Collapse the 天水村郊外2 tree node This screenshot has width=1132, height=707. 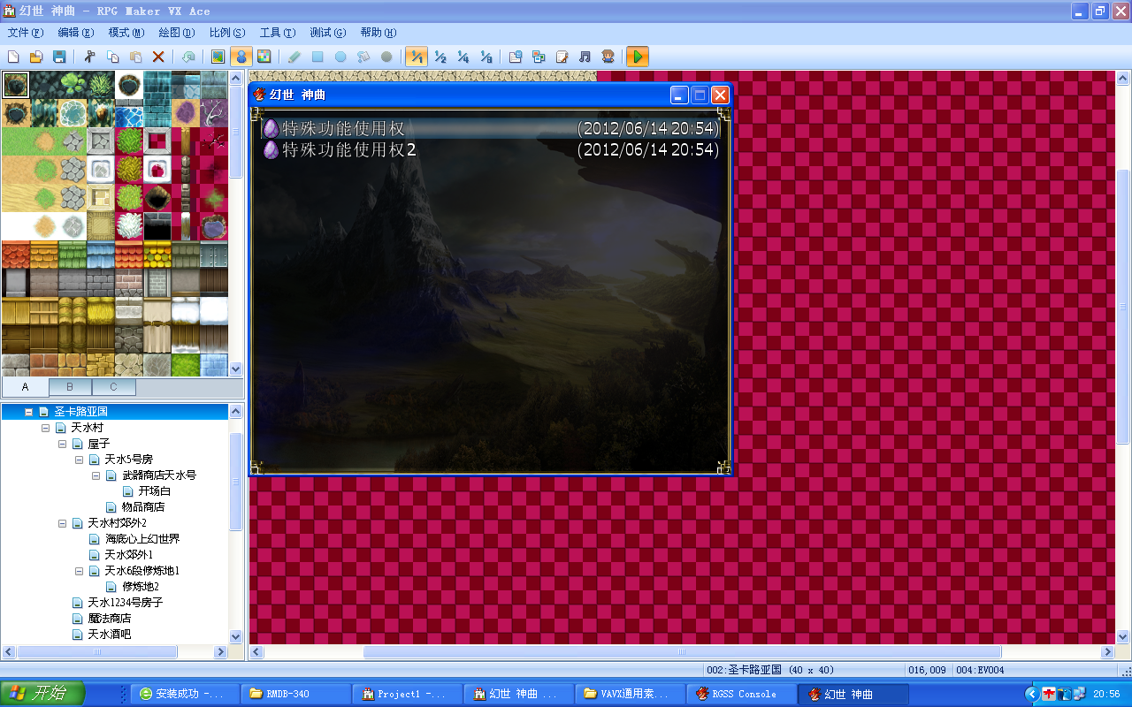pos(62,523)
